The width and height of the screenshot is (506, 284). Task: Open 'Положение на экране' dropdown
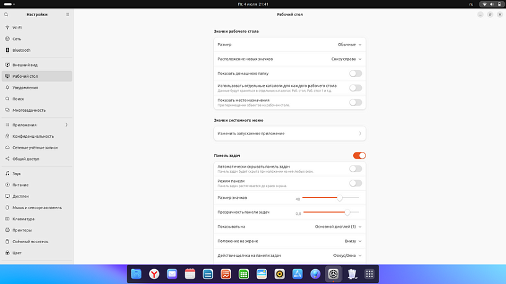pyautogui.click(x=353, y=241)
